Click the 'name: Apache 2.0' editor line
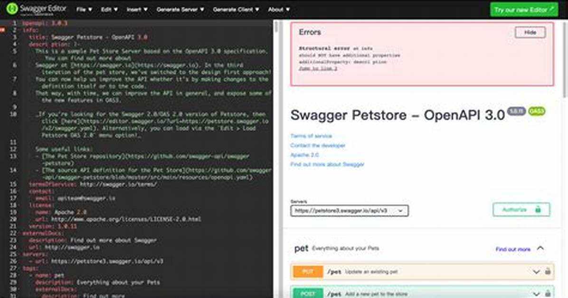Viewport: 568px width, 298px height. tap(61, 212)
